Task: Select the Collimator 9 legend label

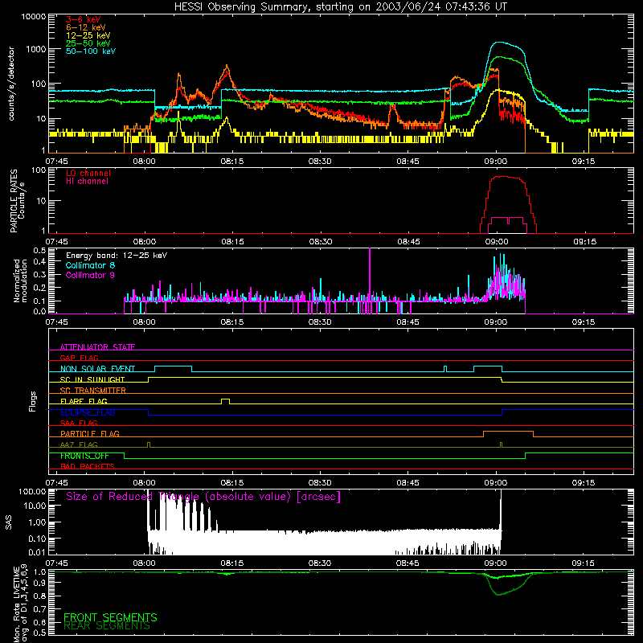Action: coord(90,275)
